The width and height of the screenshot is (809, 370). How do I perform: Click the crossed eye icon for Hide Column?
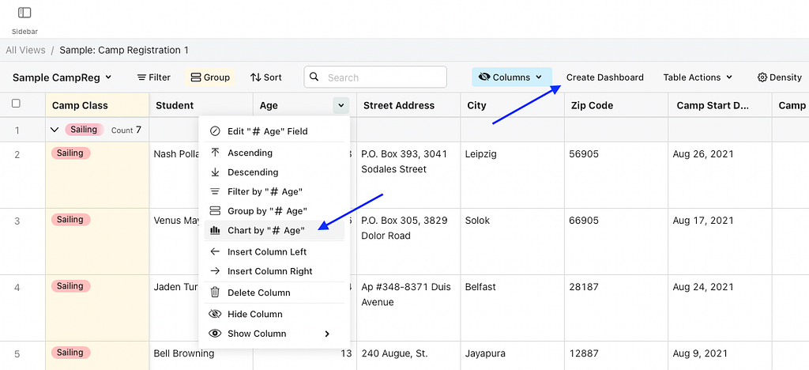[x=215, y=315]
